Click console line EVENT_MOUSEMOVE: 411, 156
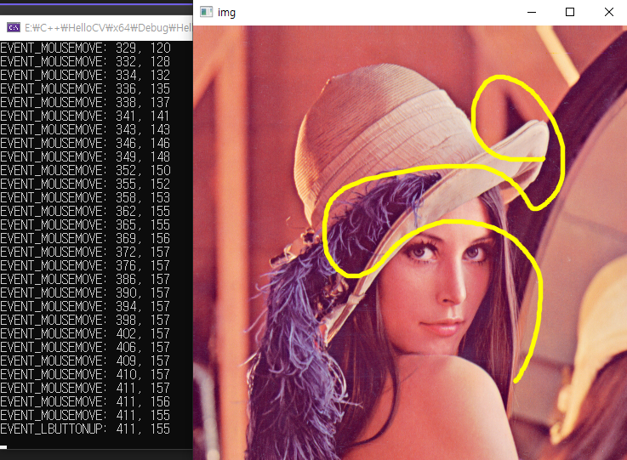Viewport: 627px width, 460px height. 85,401
